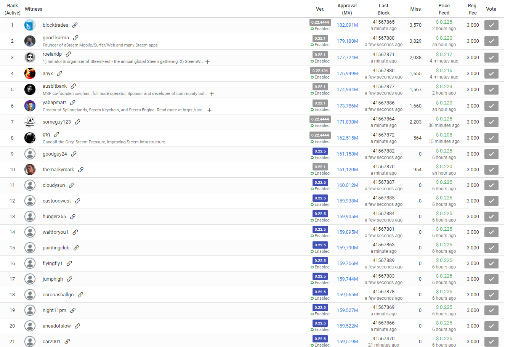The width and height of the screenshot is (505, 347).
Task: View gtg approval 162,515M
Action: [x=347, y=138]
